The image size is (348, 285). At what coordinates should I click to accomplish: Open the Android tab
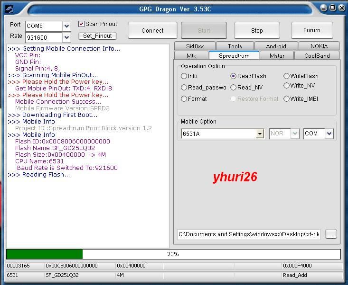pos(276,46)
